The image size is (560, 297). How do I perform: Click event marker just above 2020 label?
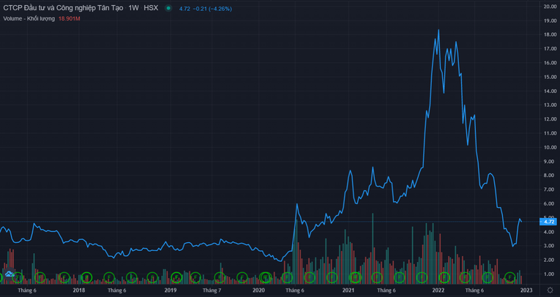tap(266, 277)
